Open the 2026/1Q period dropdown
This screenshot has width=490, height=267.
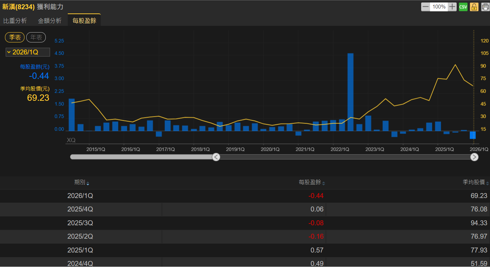pyautogui.click(x=28, y=52)
